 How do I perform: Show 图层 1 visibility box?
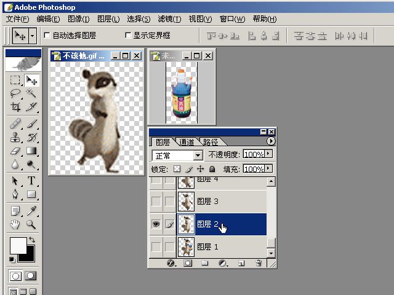point(156,247)
